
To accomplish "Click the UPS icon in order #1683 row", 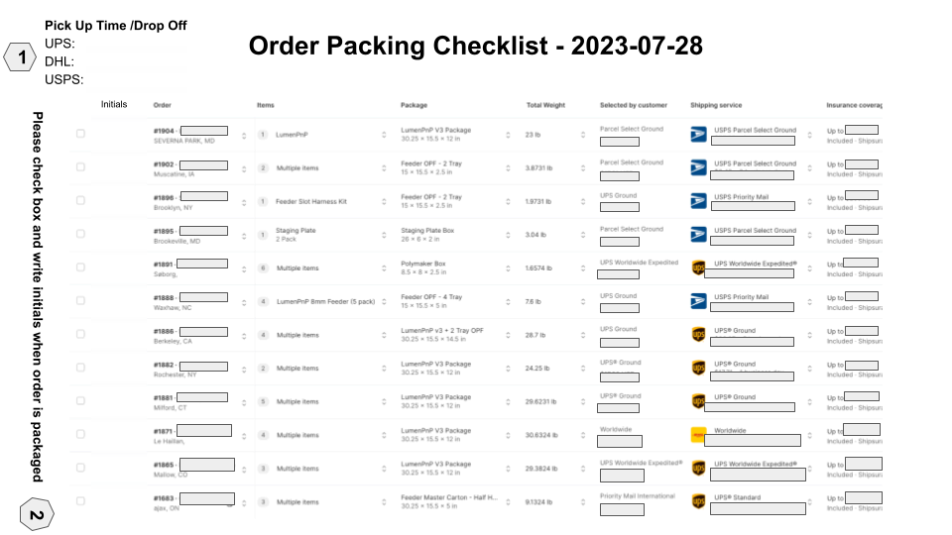I will (698, 502).
